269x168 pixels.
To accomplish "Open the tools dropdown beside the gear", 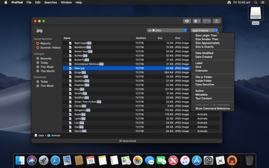I will [207, 21].
